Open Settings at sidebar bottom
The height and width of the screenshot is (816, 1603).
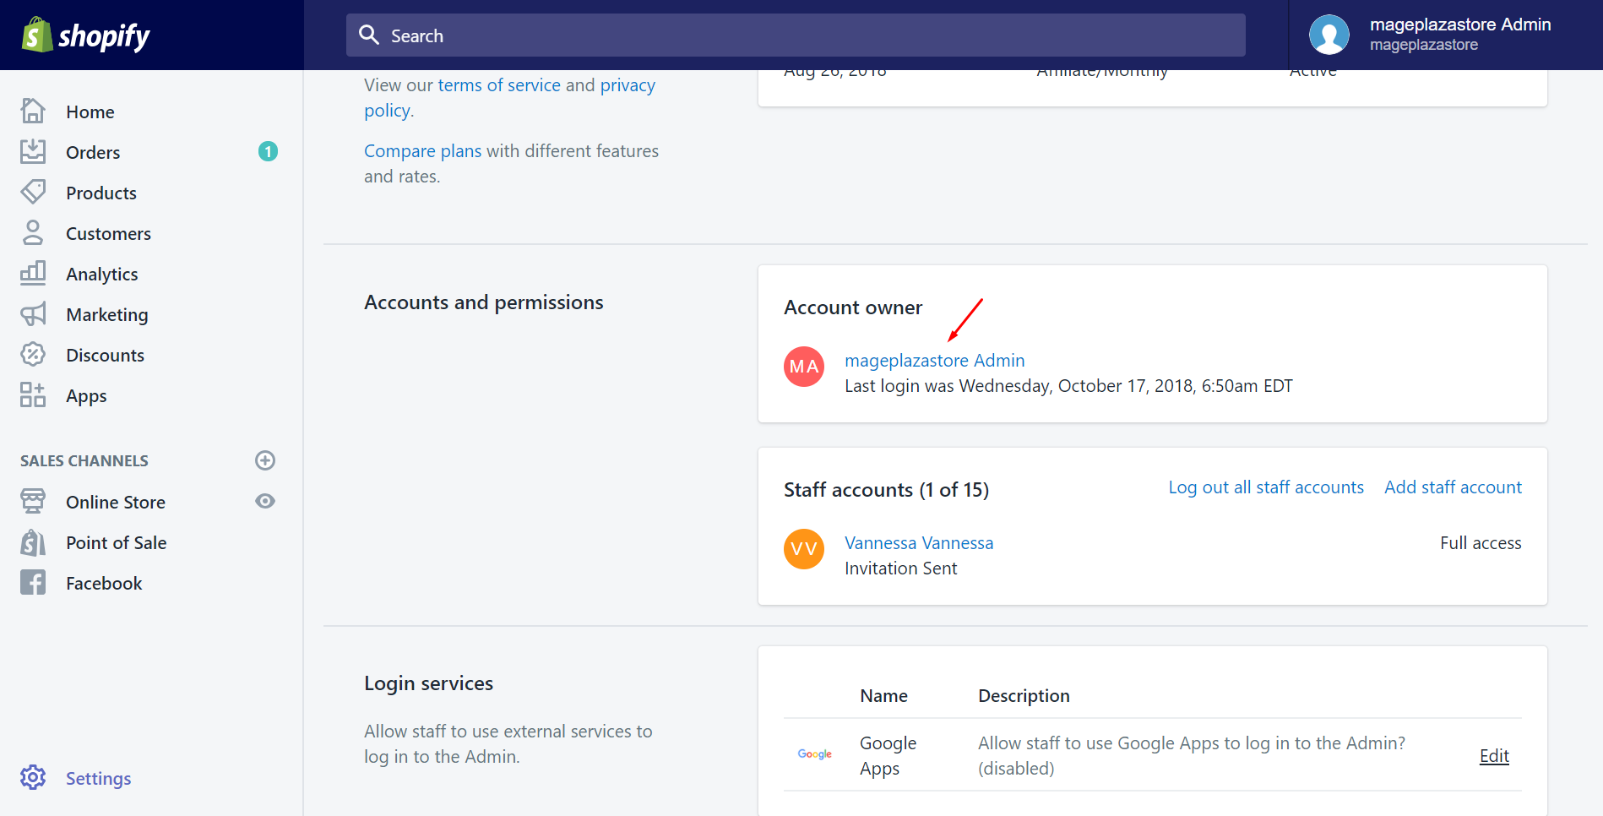pyautogui.click(x=99, y=778)
